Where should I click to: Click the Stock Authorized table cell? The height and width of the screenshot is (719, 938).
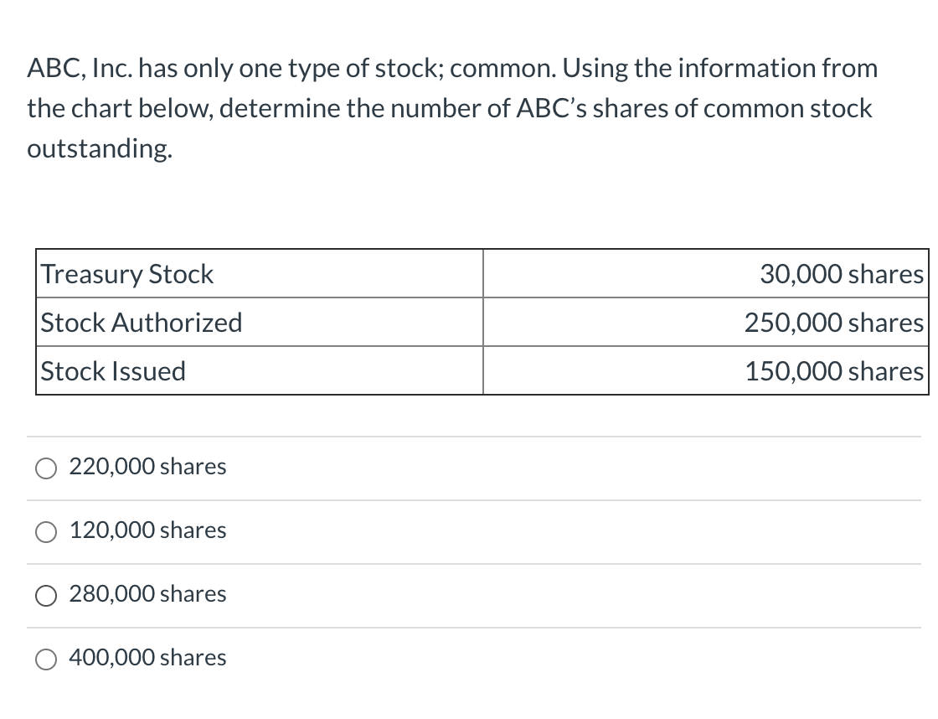[142, 323]
